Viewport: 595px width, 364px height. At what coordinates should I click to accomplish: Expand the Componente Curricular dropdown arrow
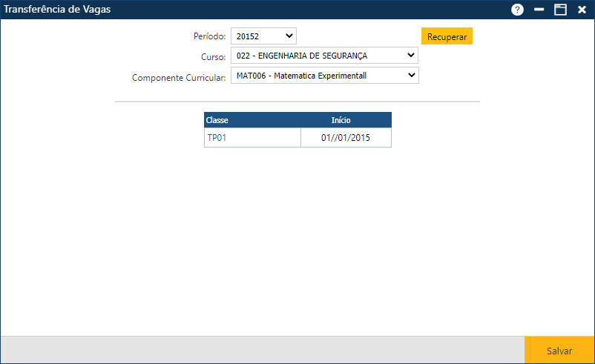click(x=411, y=76)
